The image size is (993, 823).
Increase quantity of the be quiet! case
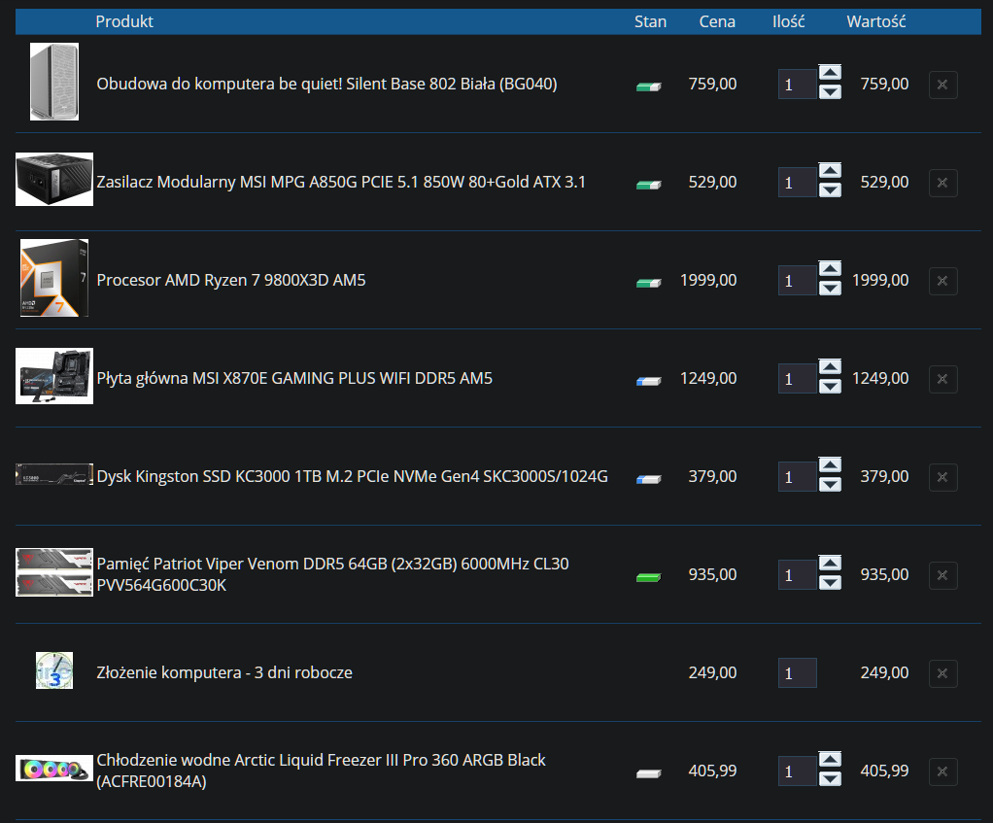tap(830, 73)
